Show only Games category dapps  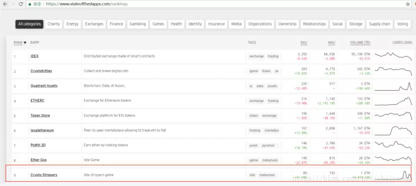(x=158, y=24)
